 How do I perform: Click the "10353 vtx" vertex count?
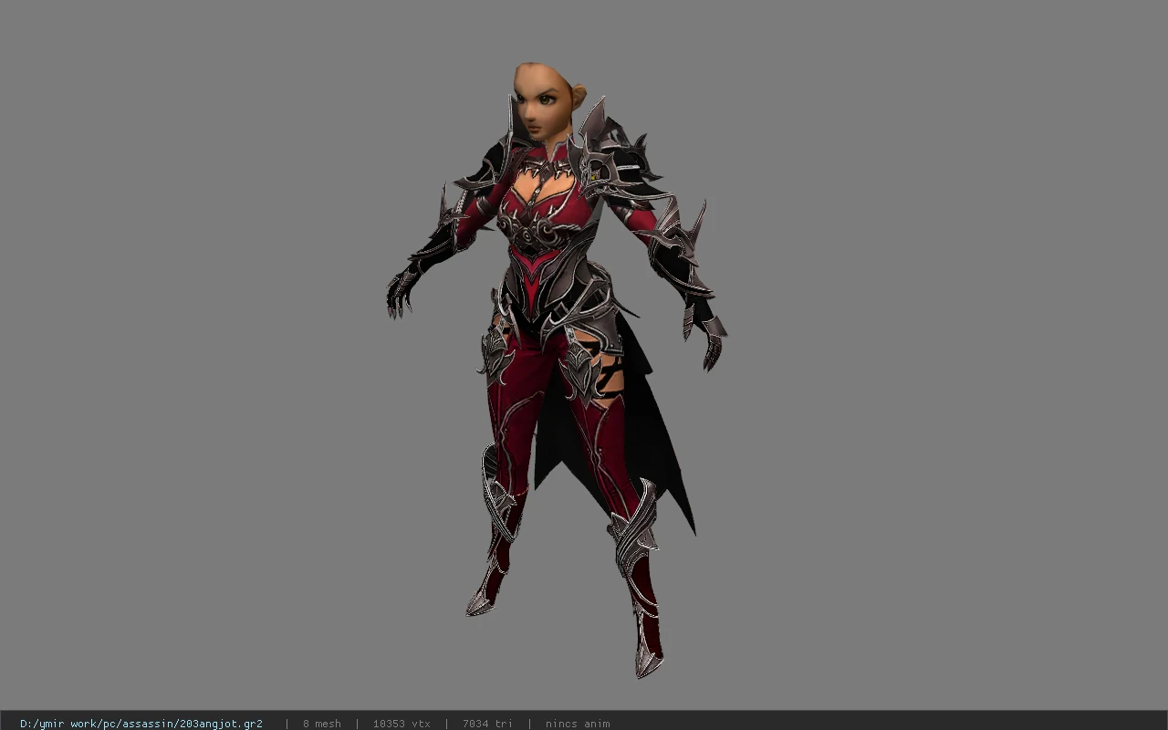(401, 724)
